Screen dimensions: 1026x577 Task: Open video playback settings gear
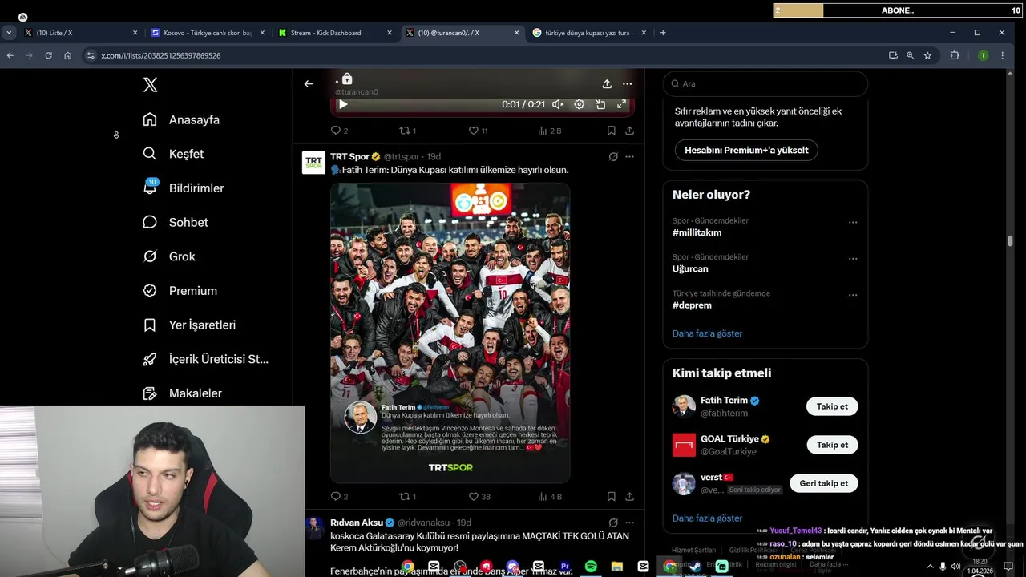pos(580,104)
